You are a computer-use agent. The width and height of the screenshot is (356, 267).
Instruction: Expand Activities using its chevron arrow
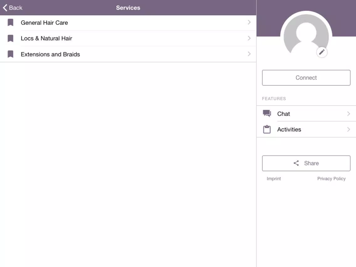click(x=348, y=129)
